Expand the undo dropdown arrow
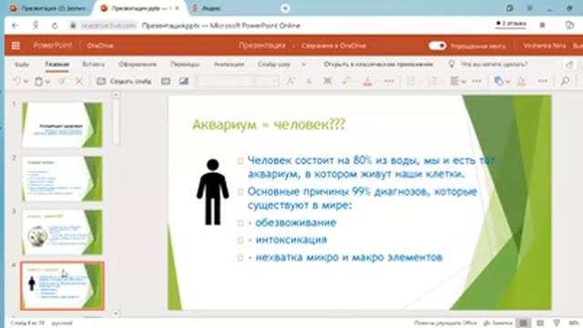Screen dimensions: 583x328 coord(26,81)
